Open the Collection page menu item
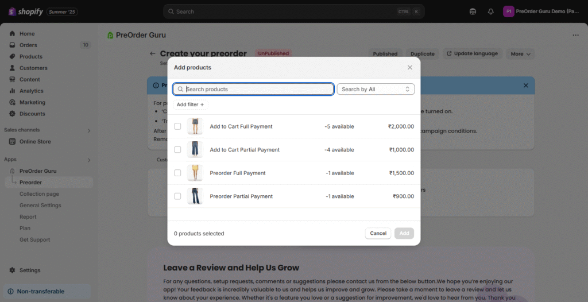Viewport: 588px width, 302px height. tap(39, 194)
